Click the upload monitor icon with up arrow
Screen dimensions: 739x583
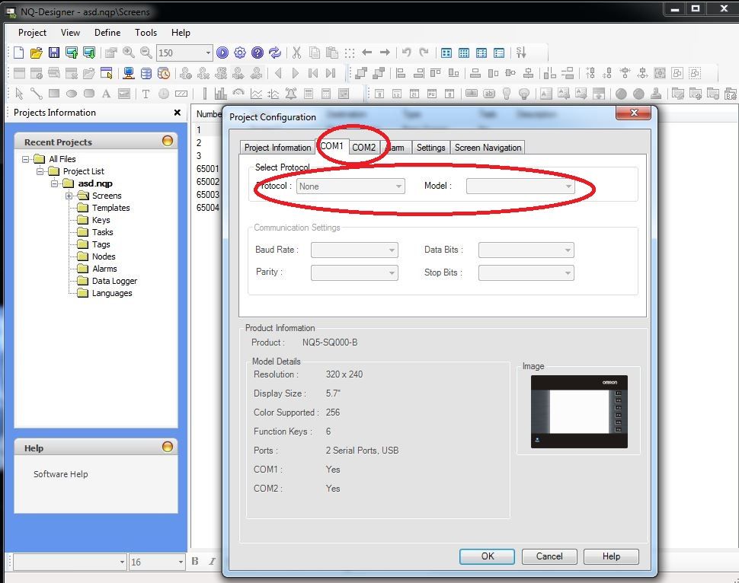pyautogui.click(x=72, y=53)
